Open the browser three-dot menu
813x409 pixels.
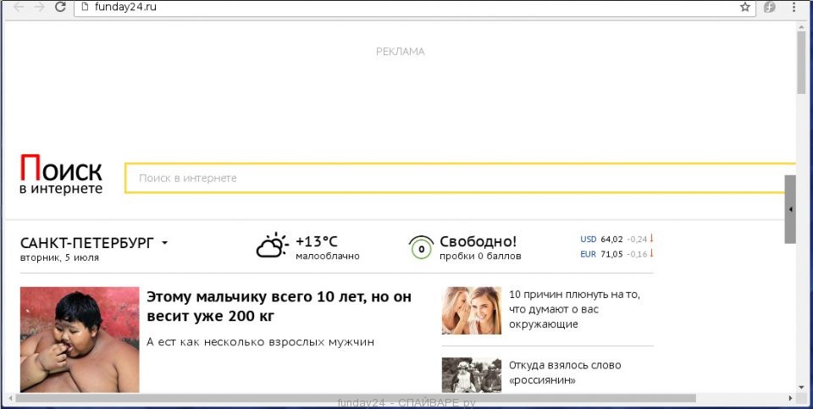point(794,7)
